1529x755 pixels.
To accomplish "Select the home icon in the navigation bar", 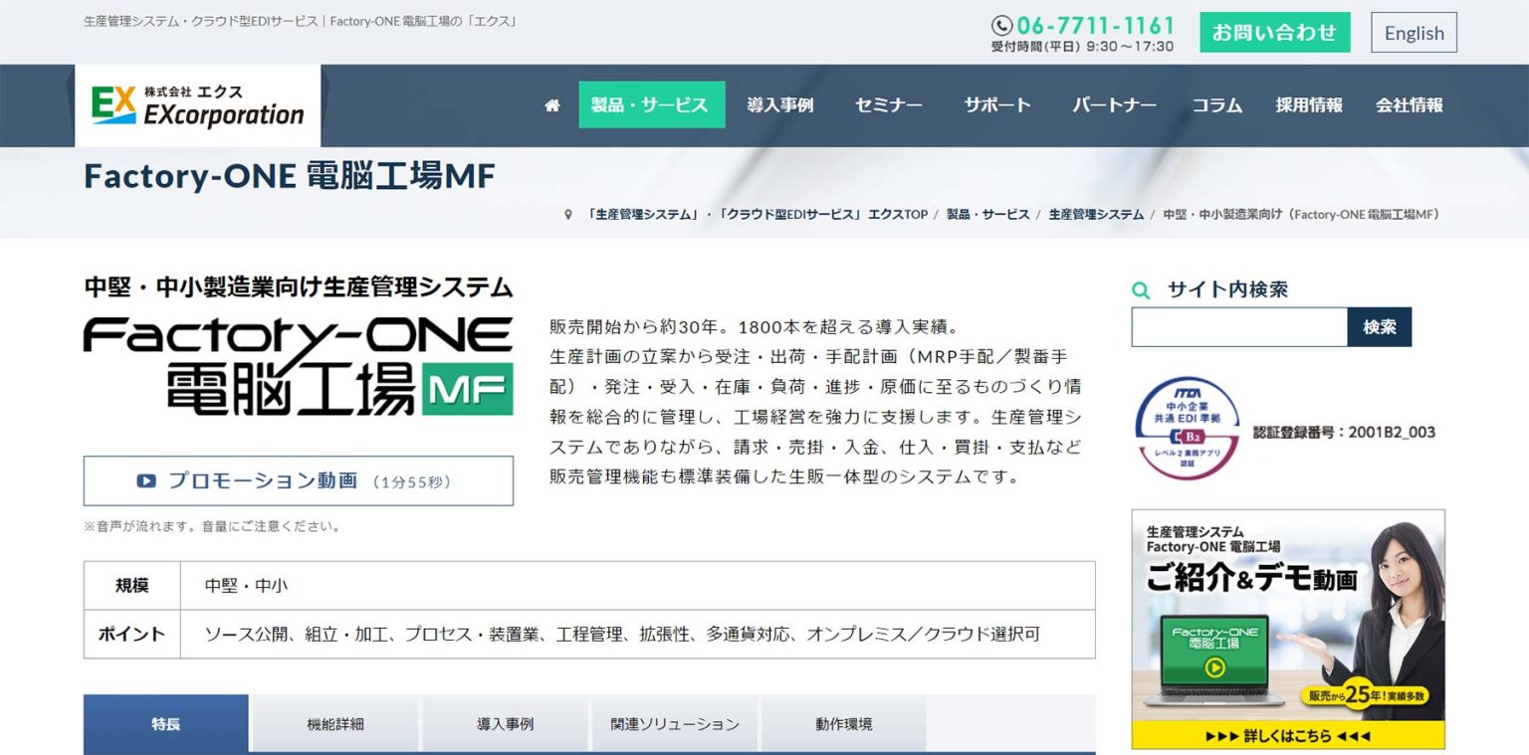I will pyautogui.click(x=551, y=105).
